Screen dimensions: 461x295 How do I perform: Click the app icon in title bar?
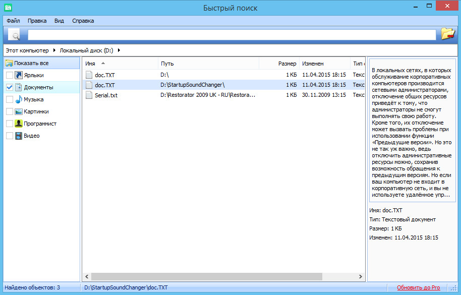pos(8,8)
